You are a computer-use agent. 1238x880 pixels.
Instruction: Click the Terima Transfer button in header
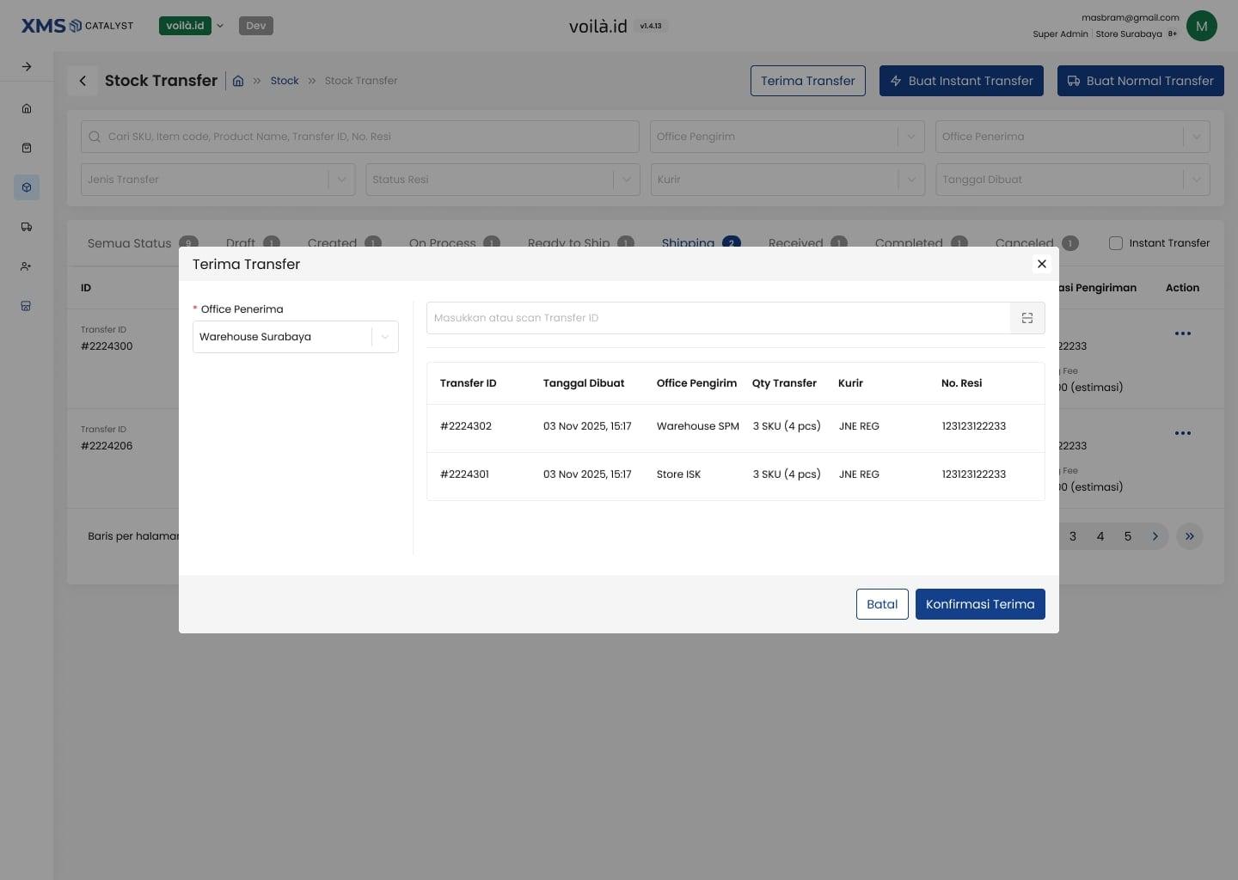(x=808, y=81)
